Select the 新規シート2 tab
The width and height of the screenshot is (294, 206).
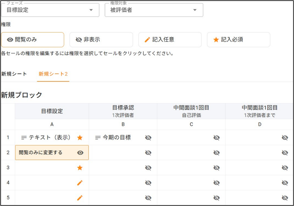click(x=53, y=74)
